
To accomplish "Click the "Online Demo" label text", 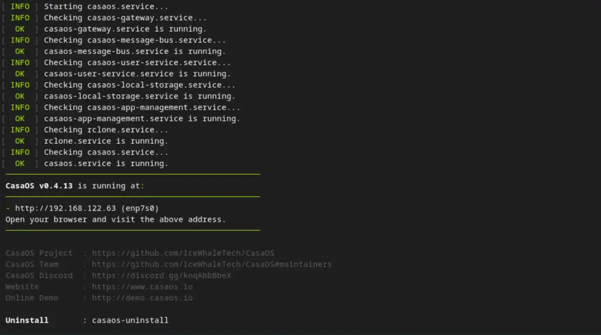I will tap(32, 298).
